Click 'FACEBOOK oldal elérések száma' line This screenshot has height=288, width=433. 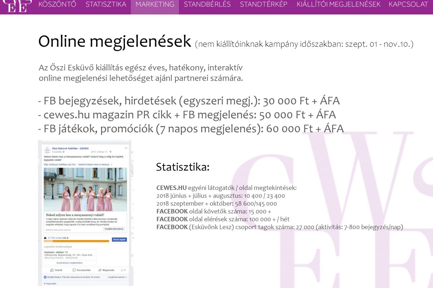click(223, 219)
